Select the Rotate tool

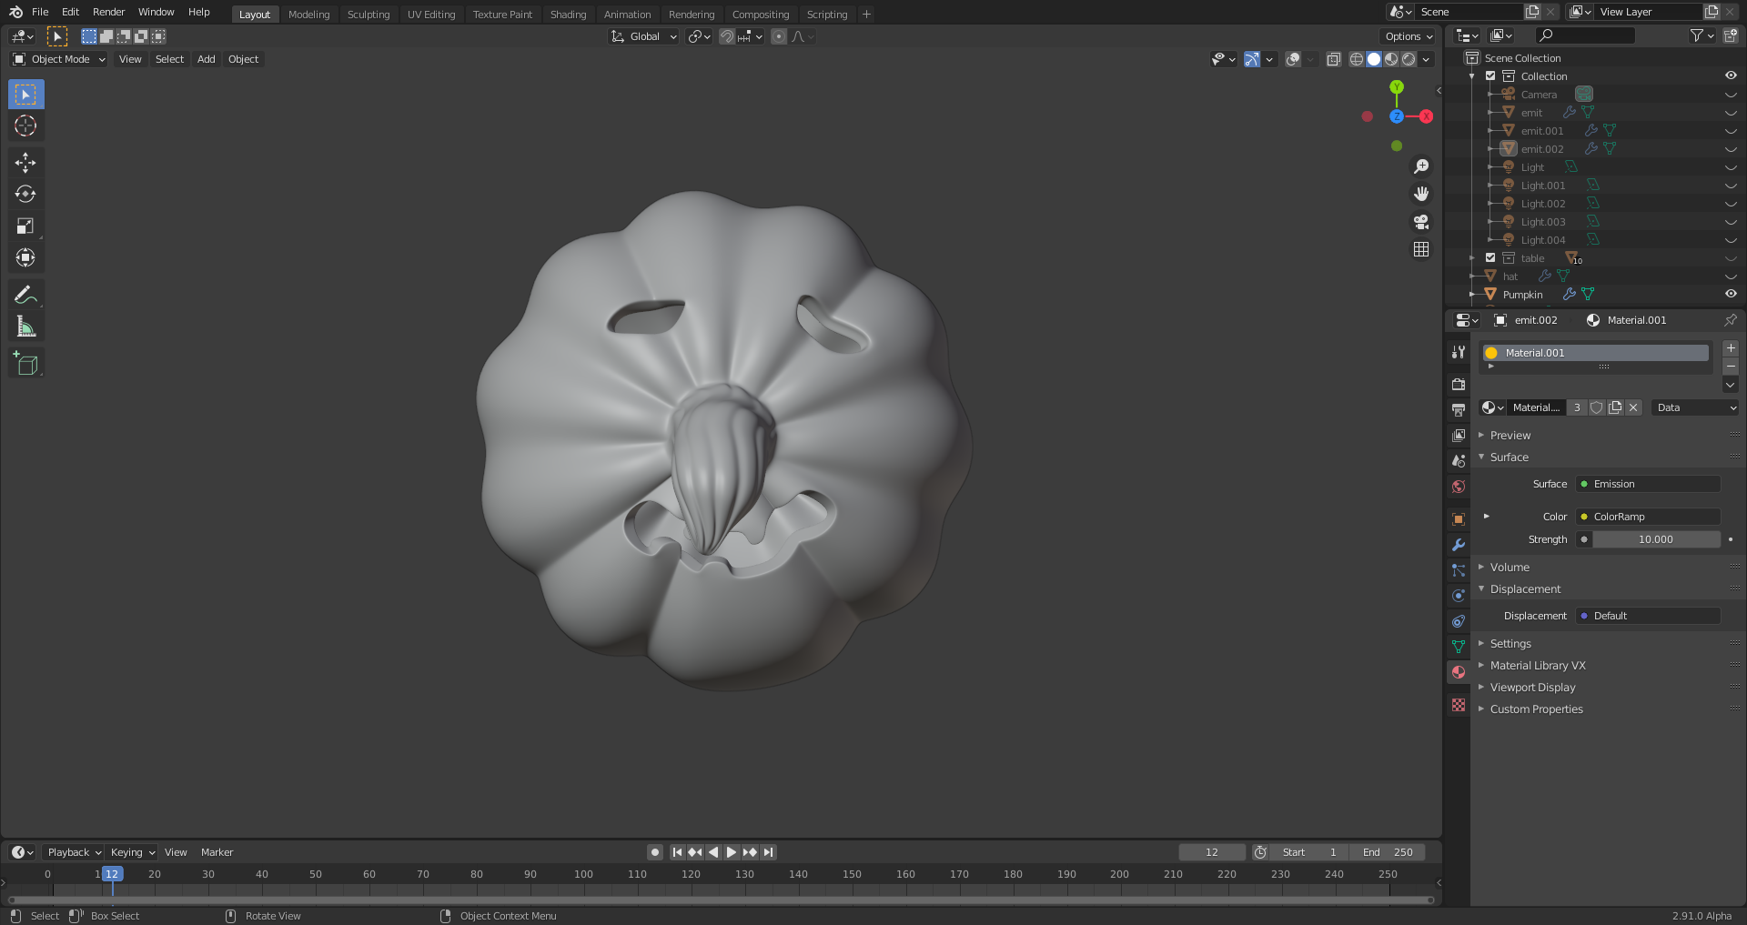[x=25, y=194]
